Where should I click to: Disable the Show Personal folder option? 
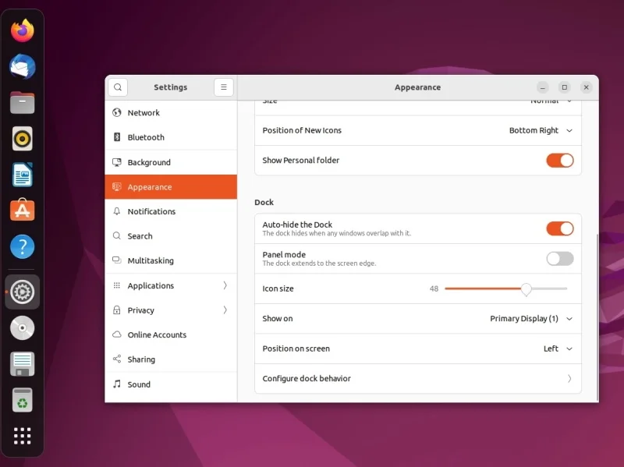tap(559, 160)
